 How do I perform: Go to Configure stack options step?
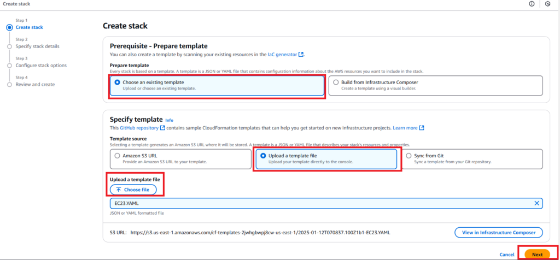(41, 66)
